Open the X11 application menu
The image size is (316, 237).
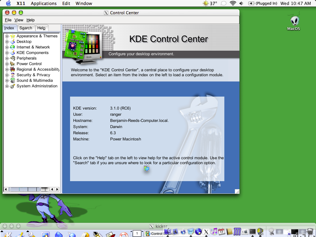pos(21,3)
